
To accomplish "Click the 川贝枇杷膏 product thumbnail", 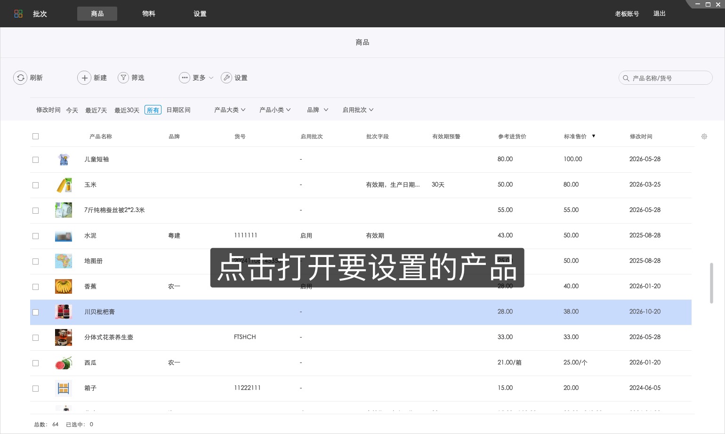I will pyautogui.click(x=64, y=312).
